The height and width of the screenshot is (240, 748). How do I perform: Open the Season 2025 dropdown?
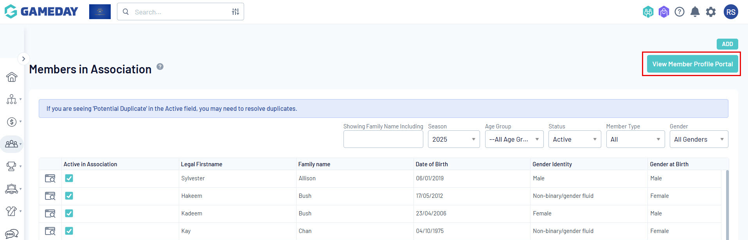pyautogui.click(x=454, y=139)
